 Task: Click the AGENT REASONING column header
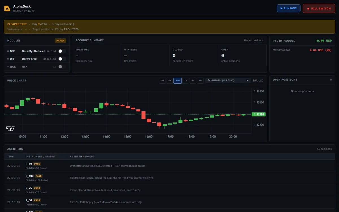pyautogui.click(x=82, y=157)
